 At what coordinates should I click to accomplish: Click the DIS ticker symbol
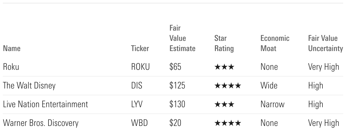(x=136, y=86)
